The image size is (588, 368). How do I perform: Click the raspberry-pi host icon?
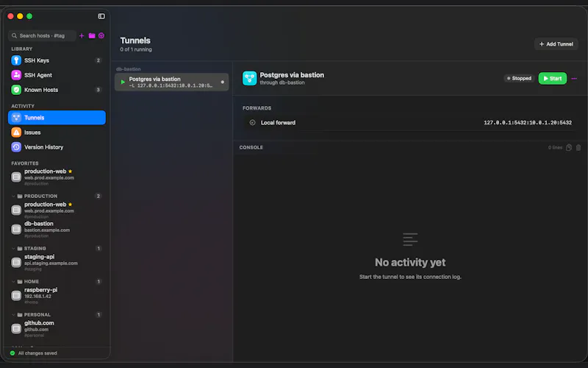pyautogui.click(x=16, y=296)
